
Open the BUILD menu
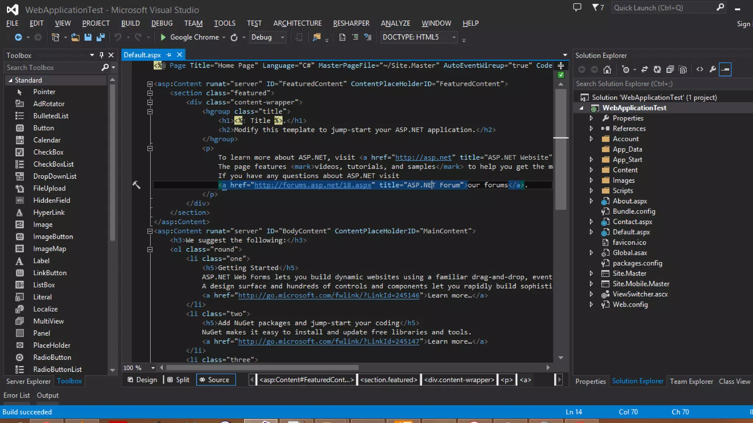click(131, 23)
